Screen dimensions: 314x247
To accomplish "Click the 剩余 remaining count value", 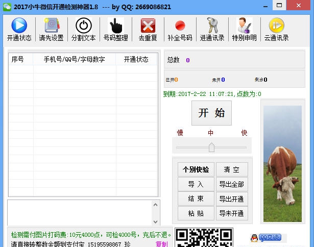I will 265,80.
